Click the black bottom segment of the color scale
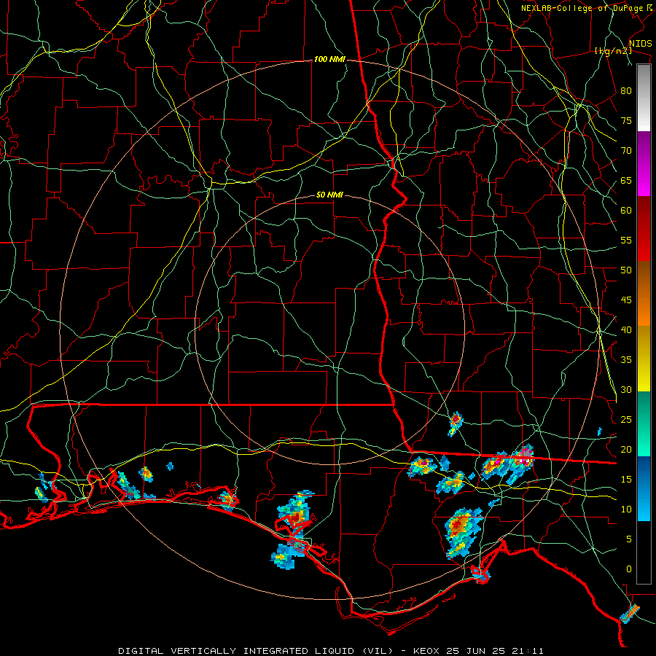656x656 pixels. pyautogui.click(x=644, y=552)
